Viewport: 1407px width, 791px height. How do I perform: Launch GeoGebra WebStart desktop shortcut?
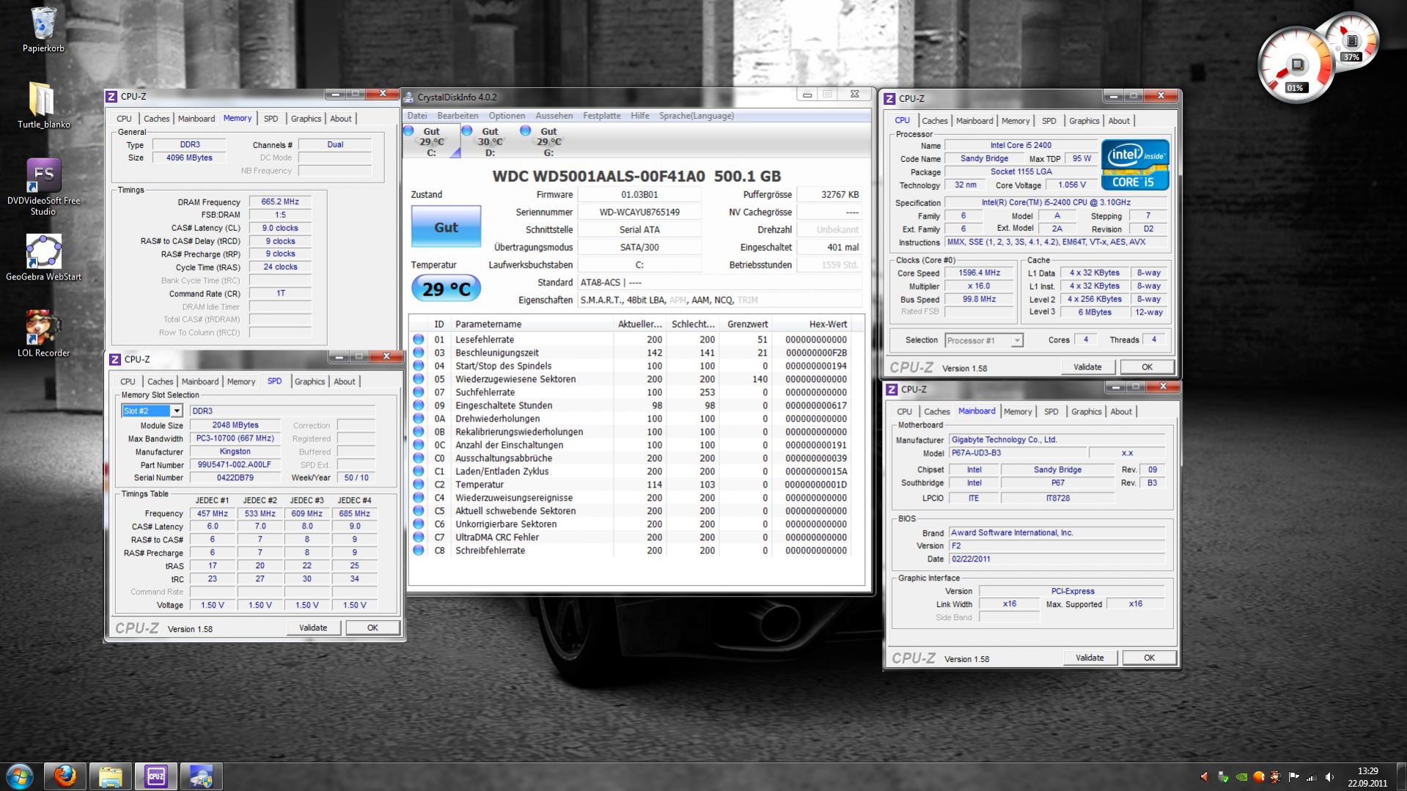tap(43, 258)
